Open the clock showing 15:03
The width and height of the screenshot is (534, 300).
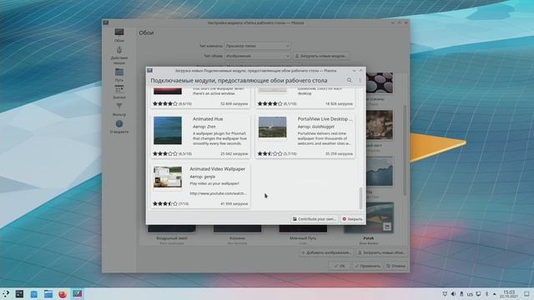[509, 294]
